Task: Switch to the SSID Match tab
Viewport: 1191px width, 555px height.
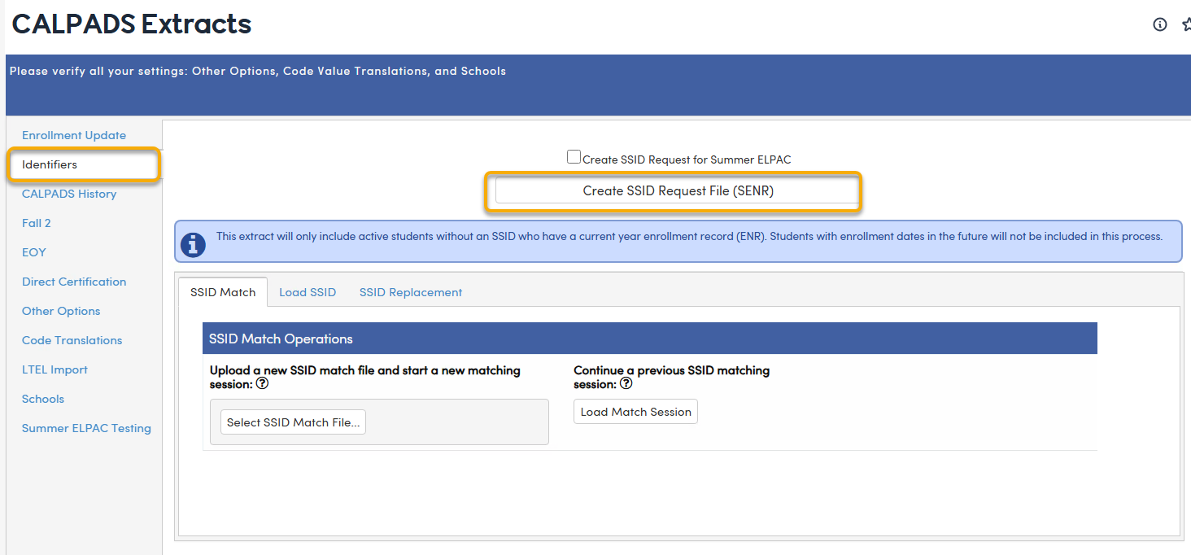Action: [x=223, y=292]
